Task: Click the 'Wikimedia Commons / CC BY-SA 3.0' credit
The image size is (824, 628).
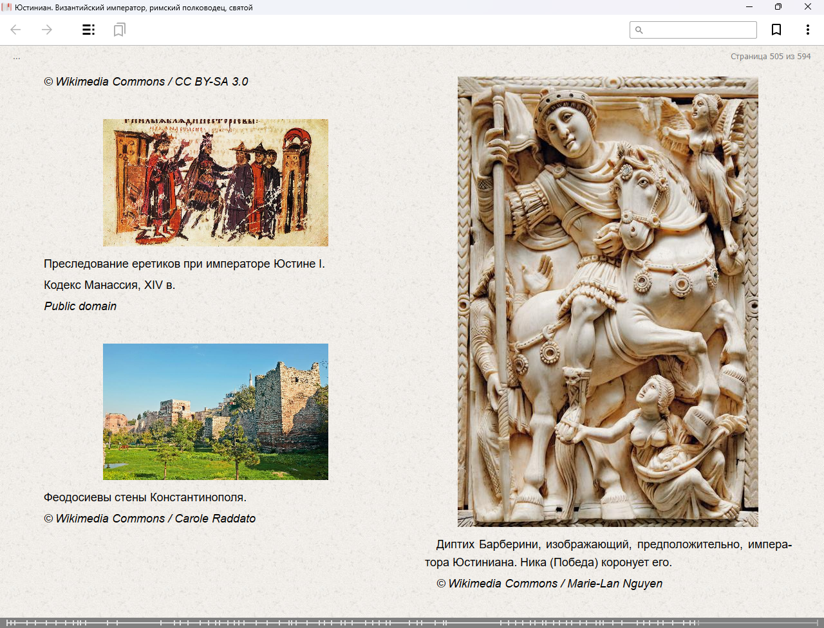Action: tap(146, 82)
